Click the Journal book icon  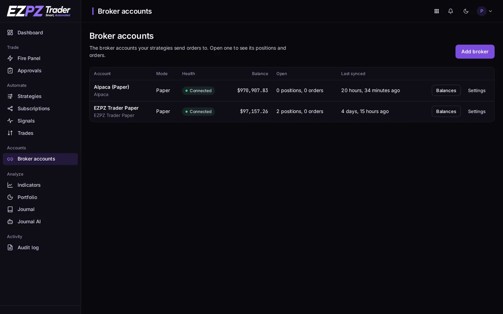click(10, 209)
